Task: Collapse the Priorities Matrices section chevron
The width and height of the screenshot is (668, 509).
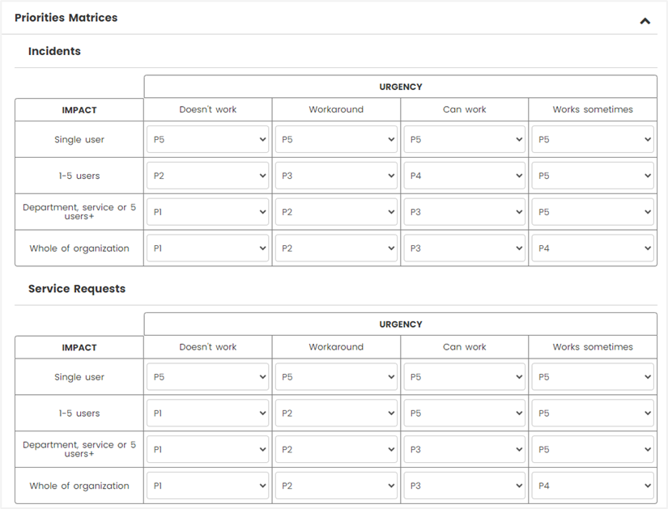Action: [x=645, y=21]
